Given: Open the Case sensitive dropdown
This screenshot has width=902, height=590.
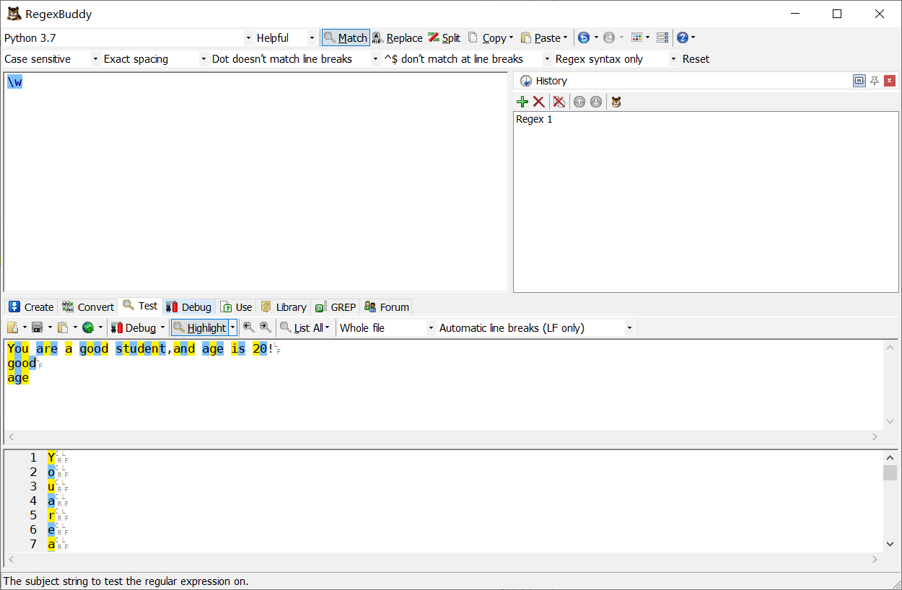Looking at the screenshot, I should [x=95, y=59].
